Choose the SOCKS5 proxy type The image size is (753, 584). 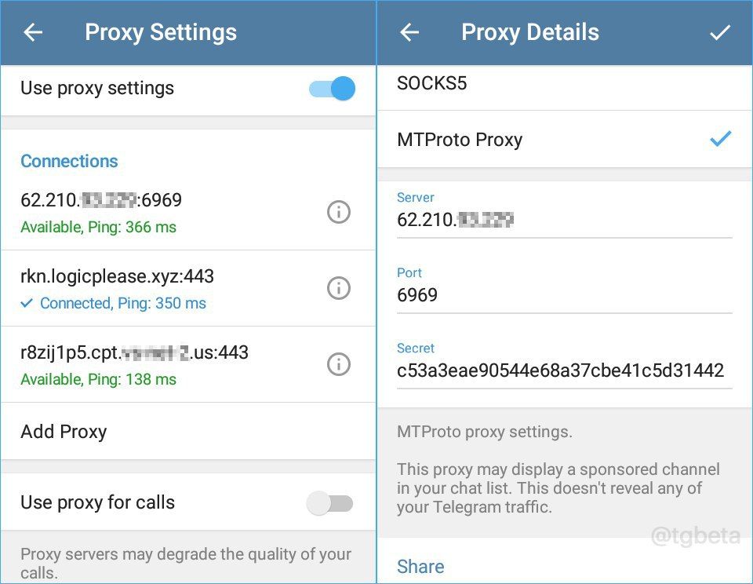click(x=432, y=83)
